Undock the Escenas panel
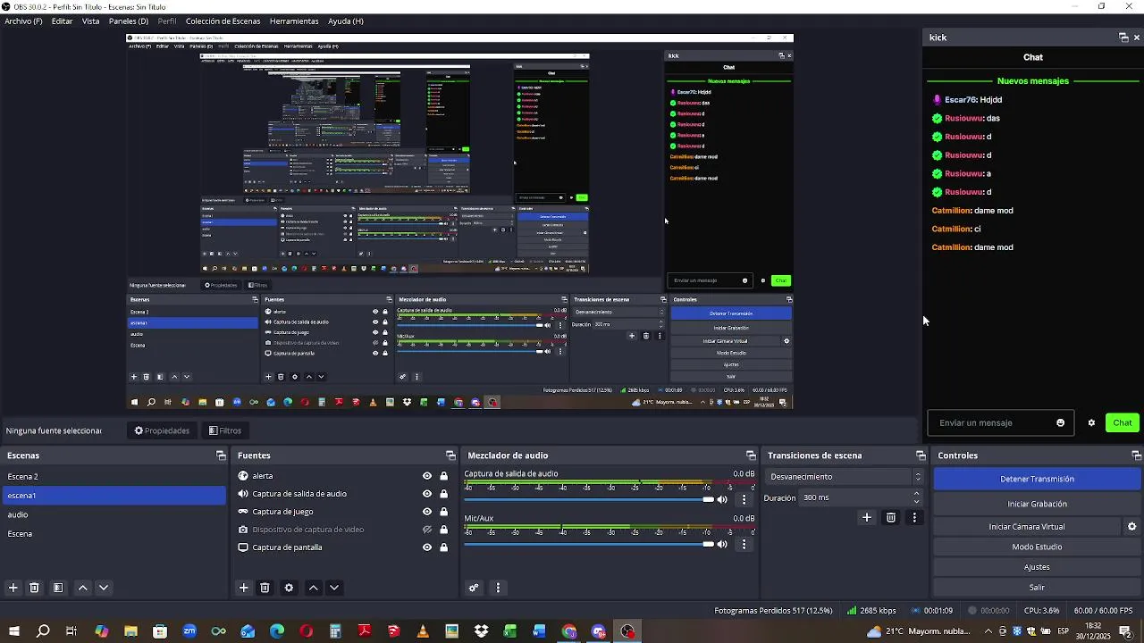 pyautogui.click(x=221, y=455)
